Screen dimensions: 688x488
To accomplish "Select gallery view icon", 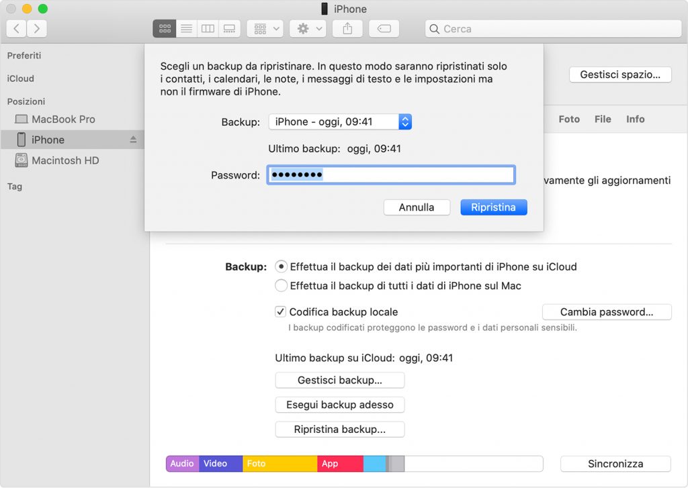I will pyautogui.click(x=229, y=29).
